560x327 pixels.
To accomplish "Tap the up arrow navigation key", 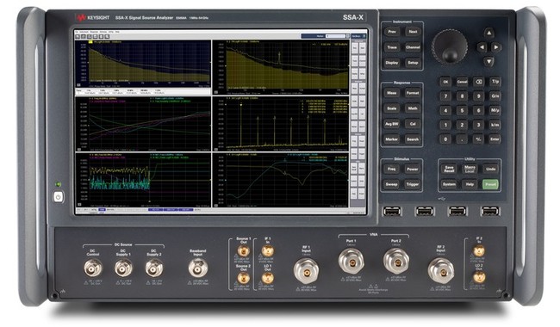I will click(489, 33).
